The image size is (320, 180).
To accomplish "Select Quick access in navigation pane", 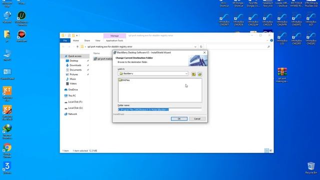I will coord(75,56).
